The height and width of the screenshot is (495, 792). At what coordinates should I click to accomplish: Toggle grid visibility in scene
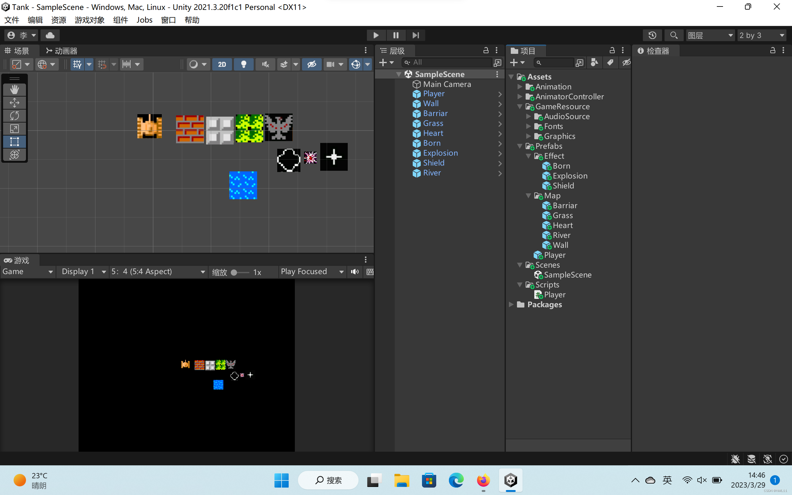coord(77,64)
